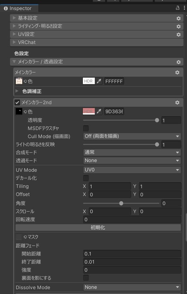
Task: Pick color with メインカラー eyedropper
Action: point(99,81)
